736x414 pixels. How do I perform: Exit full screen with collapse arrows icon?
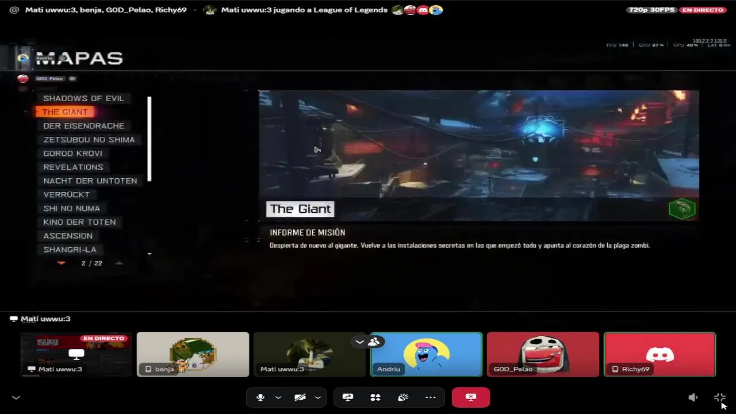tap(719, 397)
